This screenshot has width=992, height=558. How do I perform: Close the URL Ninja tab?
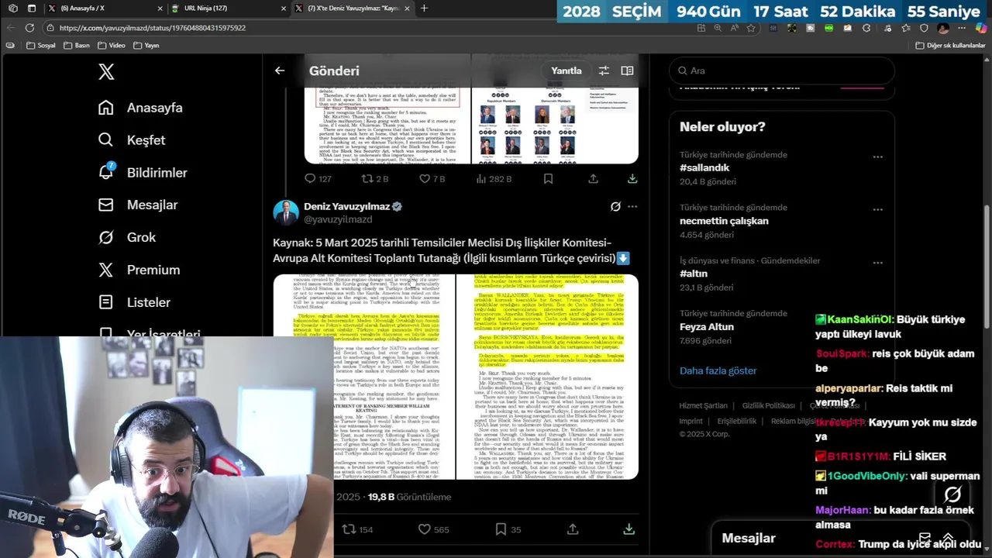(284, 9)
